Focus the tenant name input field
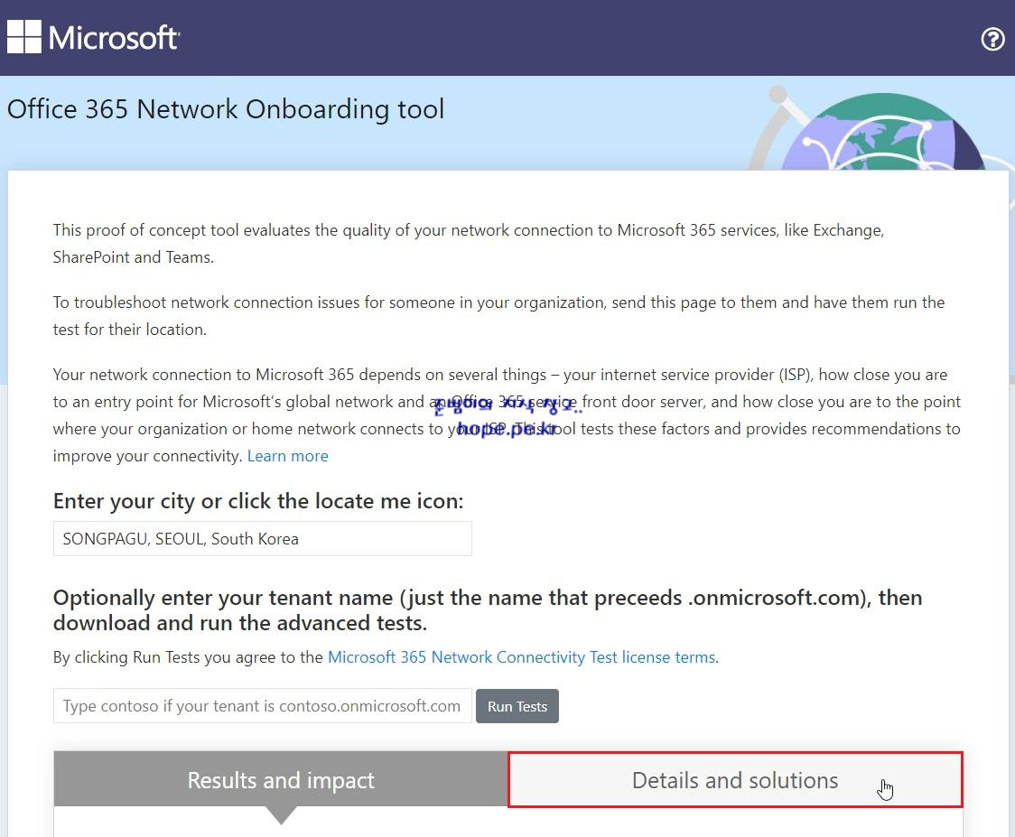Image resolution: width=1015 pixels, height=837 pixels. click(262, 705)
